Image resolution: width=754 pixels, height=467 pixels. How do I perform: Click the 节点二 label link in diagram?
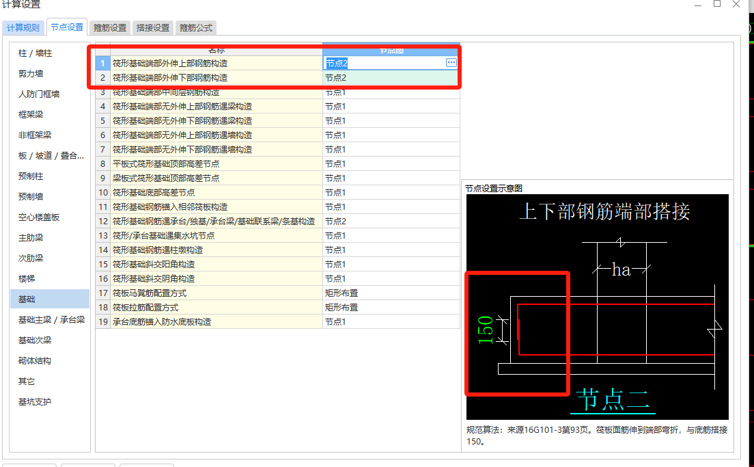613,401
